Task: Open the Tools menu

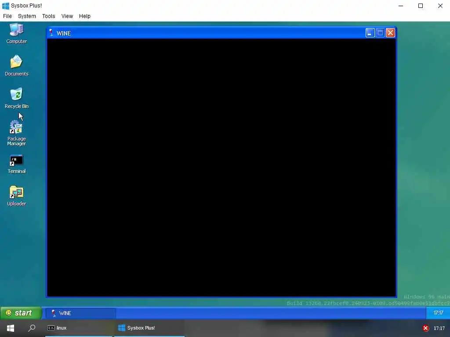Action: [48, 16]
